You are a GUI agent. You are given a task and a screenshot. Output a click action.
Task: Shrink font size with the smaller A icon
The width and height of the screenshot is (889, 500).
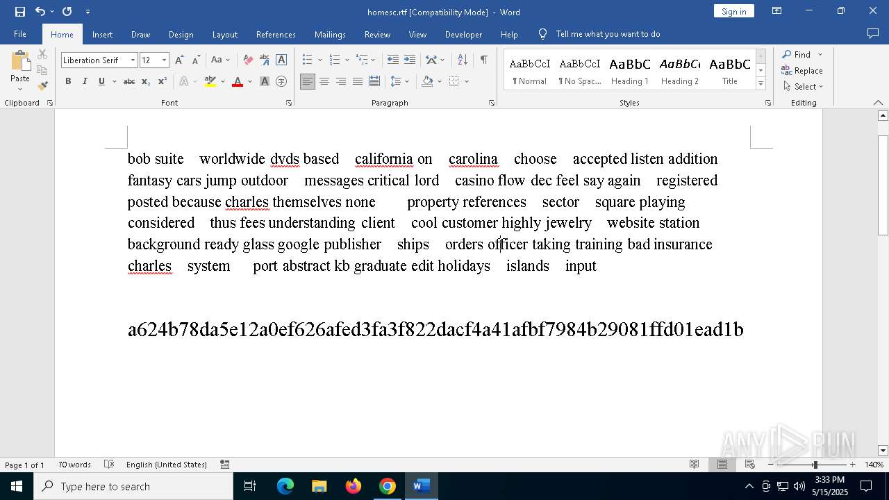click(196, 60)
